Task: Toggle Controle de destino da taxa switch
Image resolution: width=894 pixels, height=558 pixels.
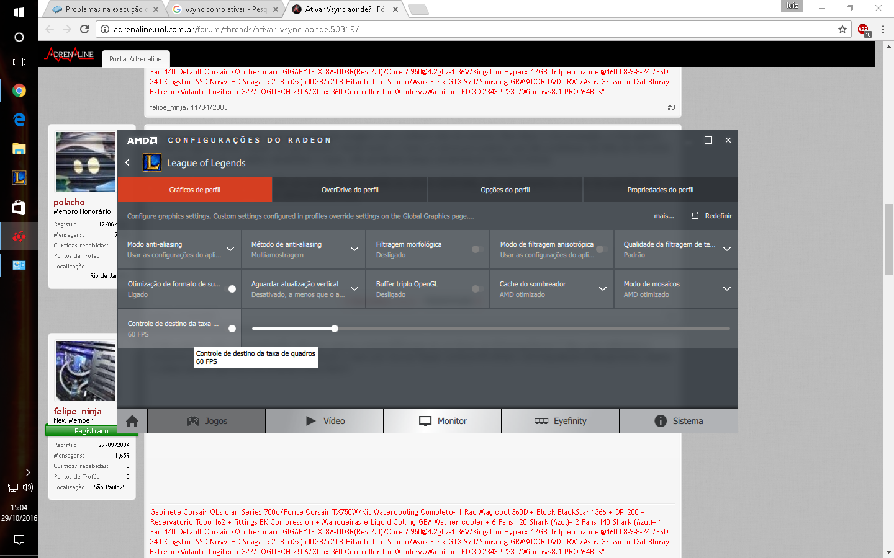Action: 231,329
